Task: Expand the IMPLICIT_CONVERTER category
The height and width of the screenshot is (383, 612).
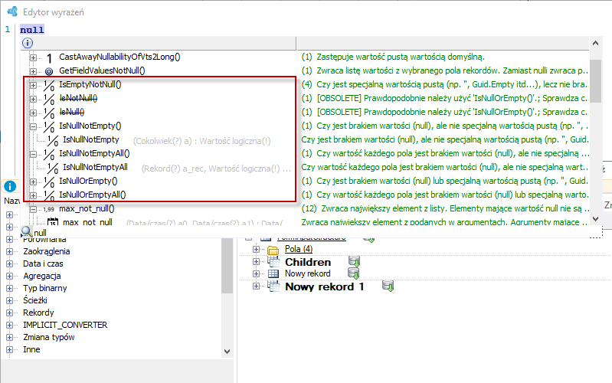Action: [x=9, y=326]
